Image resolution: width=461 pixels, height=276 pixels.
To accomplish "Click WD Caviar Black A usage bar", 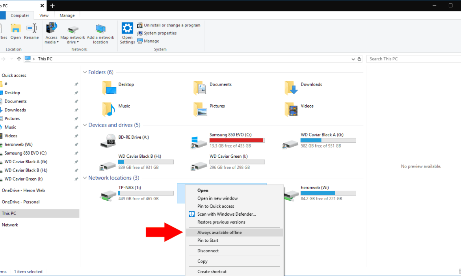I will coord(328,140).
